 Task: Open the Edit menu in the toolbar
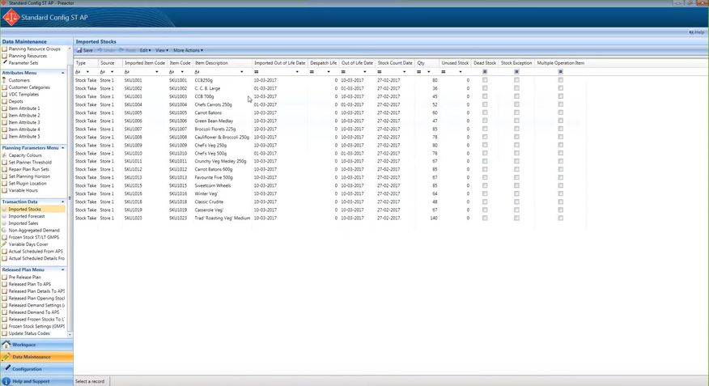[x=145, y=50]
